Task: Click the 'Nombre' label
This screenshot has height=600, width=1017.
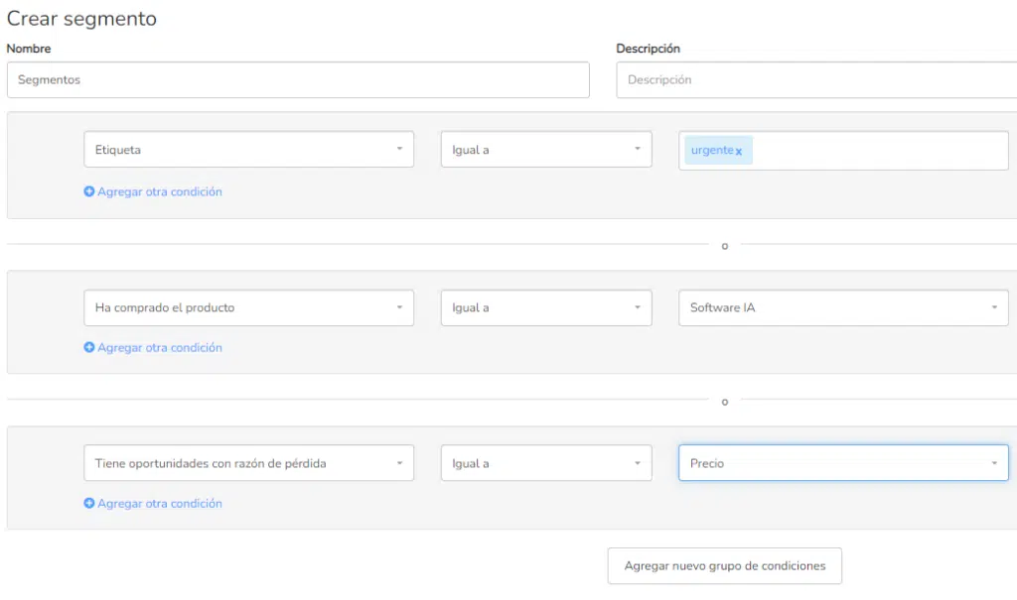Action: coord(29,49)
